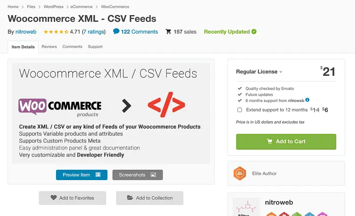The height and width of the screenshot is (216, 355).
Task: Click the shopping cart sales icon
Action: pyautogui.click(x=168, y=32)
